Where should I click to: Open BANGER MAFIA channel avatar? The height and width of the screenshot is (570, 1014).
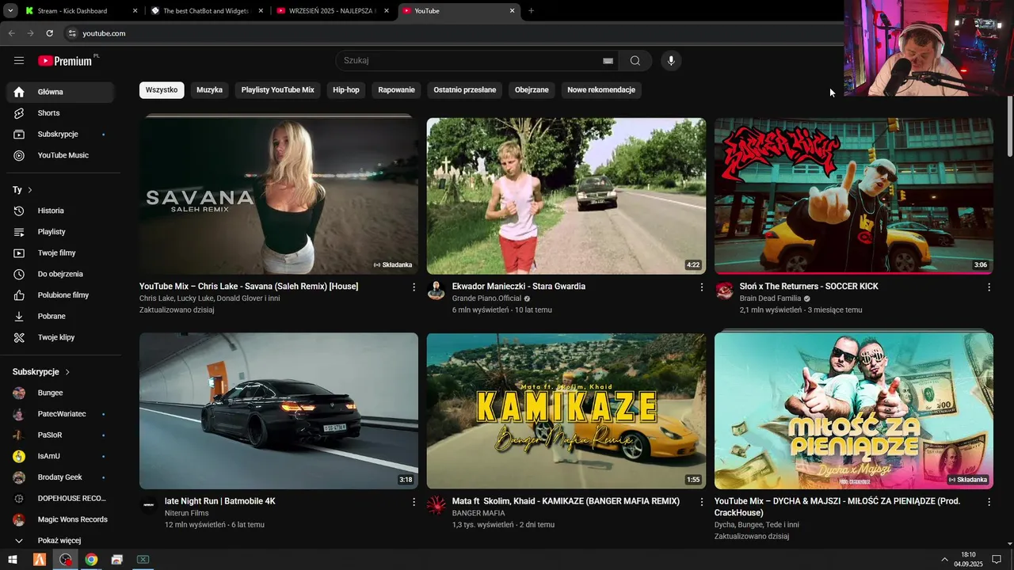point(436,505)
